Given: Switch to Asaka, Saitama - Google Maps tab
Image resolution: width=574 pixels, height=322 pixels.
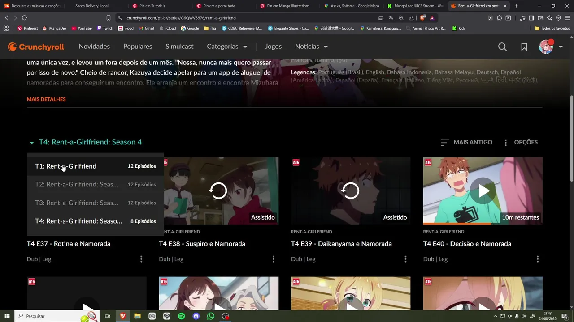Looking at the screenshot, I should click(352, 6).
